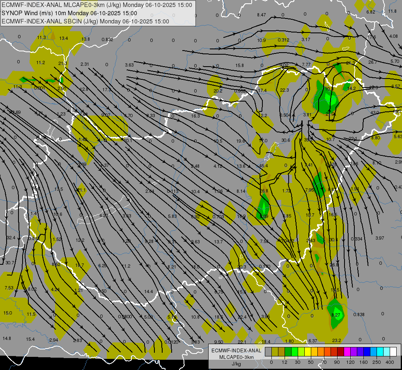Screen dimensions: 402x370
Task: Select legend tick label 30
Action: click(297, 362)
